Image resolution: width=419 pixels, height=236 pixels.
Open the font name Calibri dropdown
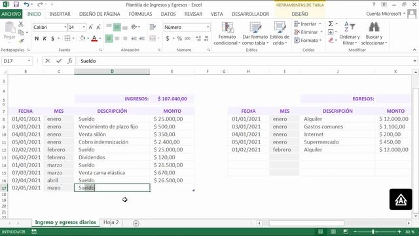[65, 27]
